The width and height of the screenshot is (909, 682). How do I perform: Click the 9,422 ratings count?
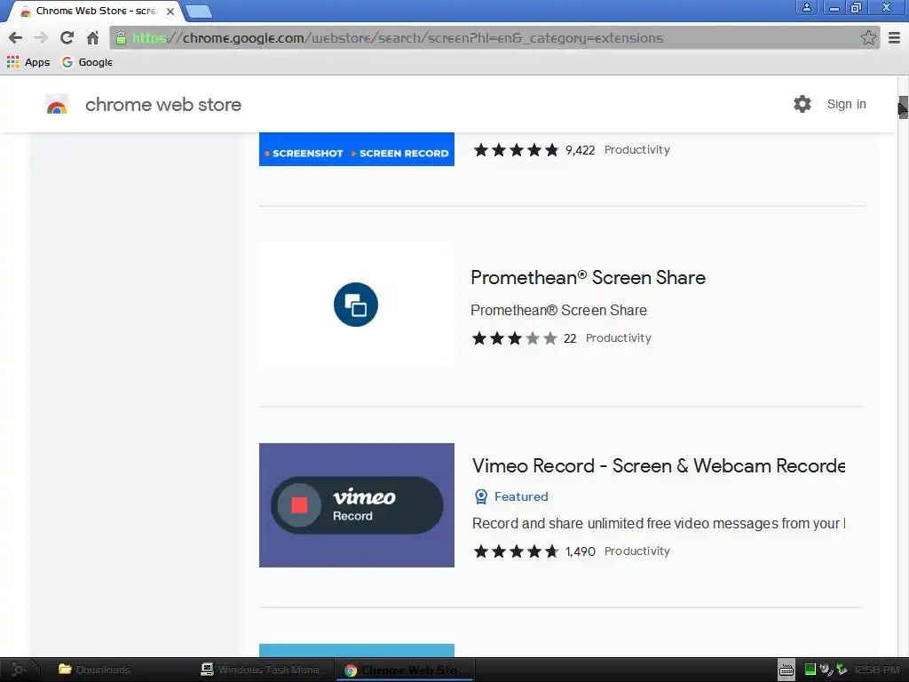[581, 150]
